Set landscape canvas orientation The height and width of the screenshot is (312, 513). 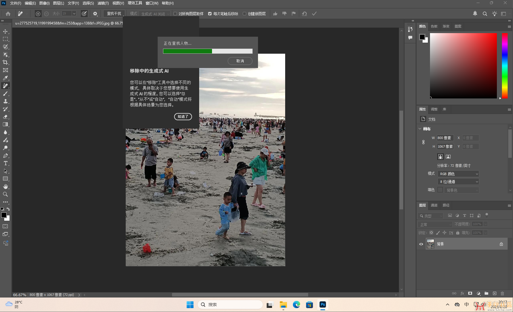tap(448, 157)
